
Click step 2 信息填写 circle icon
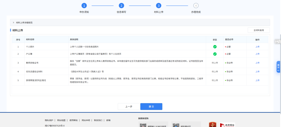tap(121, 6)
